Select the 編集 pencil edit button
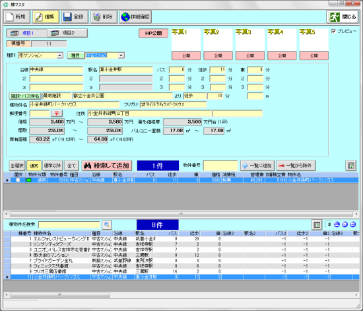 46,17
